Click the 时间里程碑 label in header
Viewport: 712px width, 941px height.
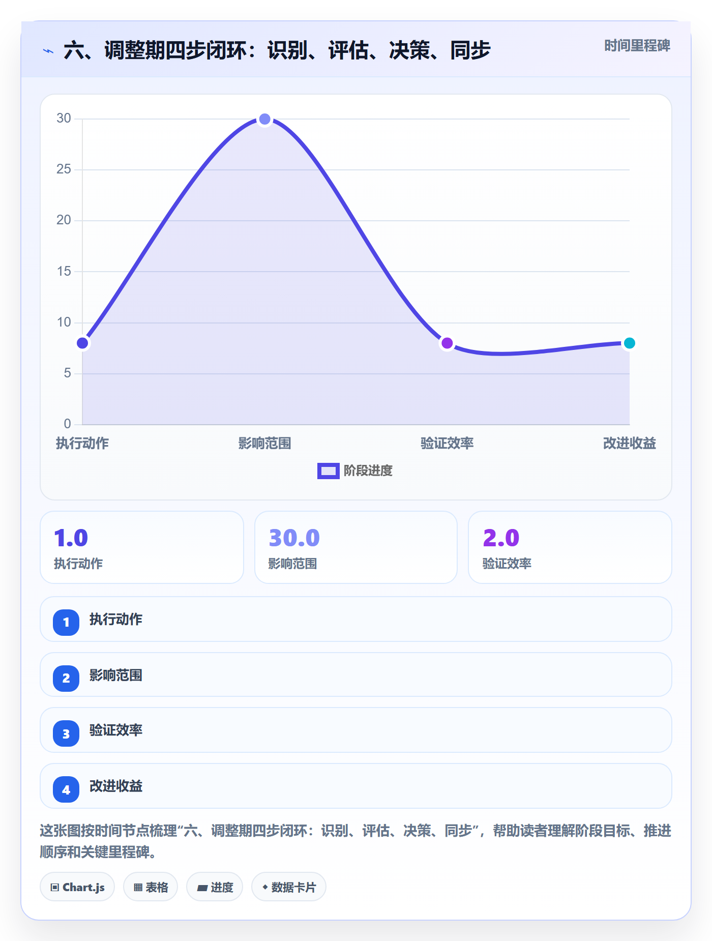pos(637,46)
